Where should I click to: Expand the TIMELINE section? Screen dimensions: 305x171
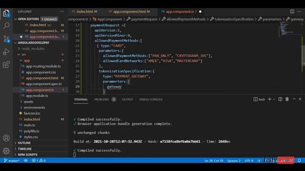point(24,149)
